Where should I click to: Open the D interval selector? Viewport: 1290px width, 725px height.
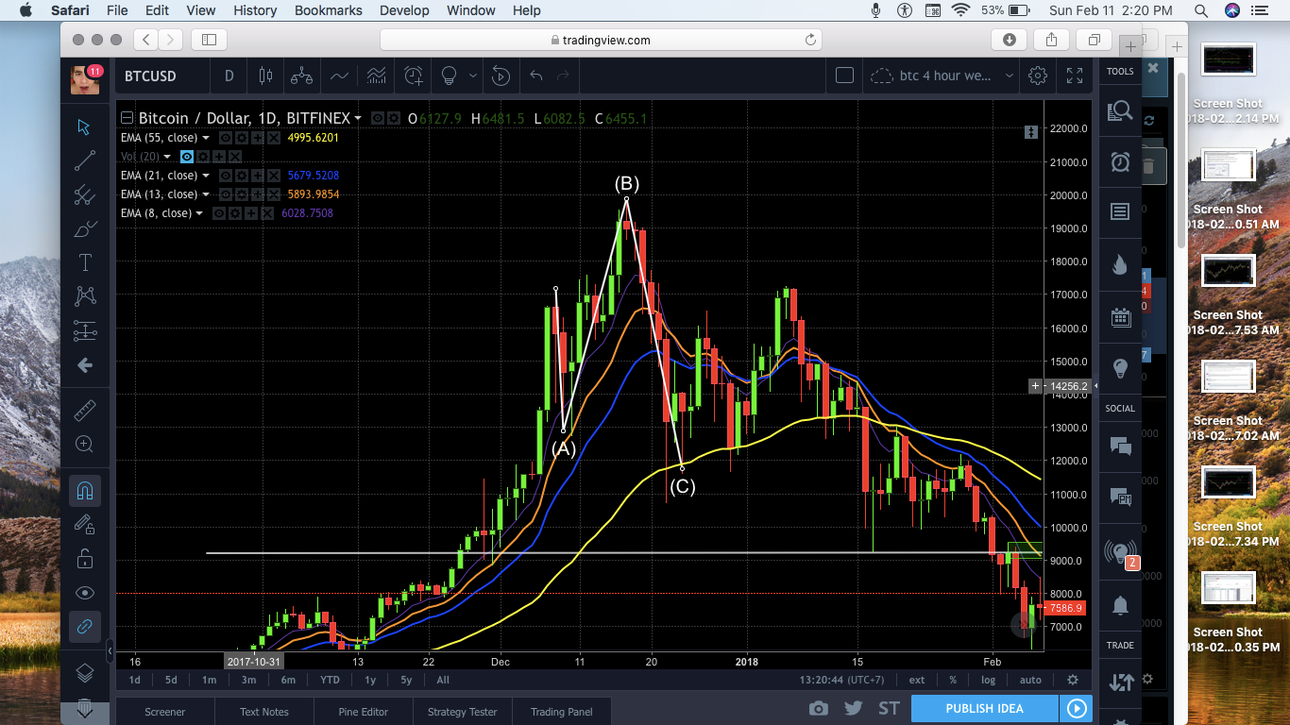229,76
